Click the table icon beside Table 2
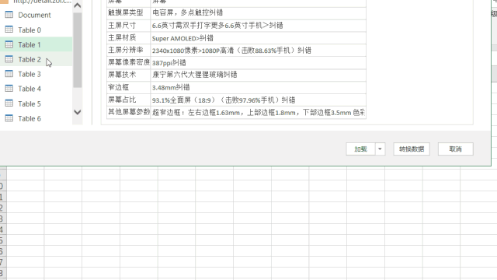 (9, 59)
